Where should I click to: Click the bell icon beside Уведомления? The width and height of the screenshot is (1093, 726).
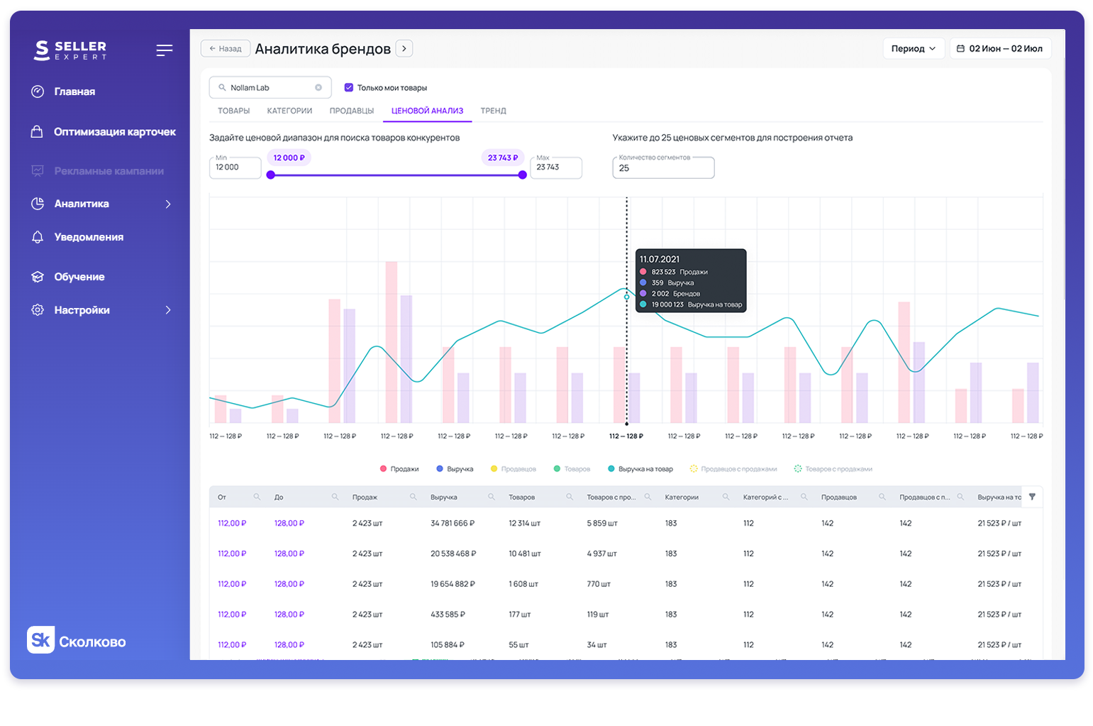tap(38, 237)
